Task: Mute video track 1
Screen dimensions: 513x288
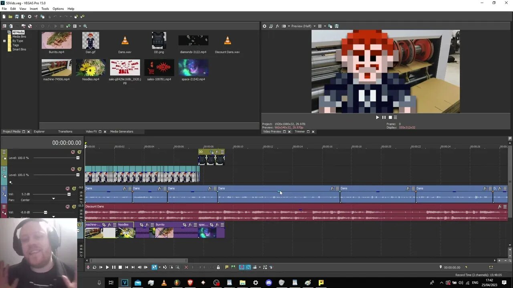Action: pyautogui.click(x=73, y=152)
